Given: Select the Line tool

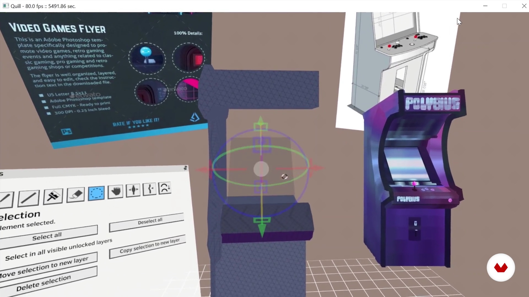Looking at the screenshot, I should tap(28, 198).
